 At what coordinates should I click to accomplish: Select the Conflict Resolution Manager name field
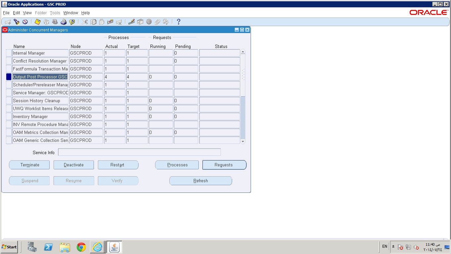coord(40,61)
